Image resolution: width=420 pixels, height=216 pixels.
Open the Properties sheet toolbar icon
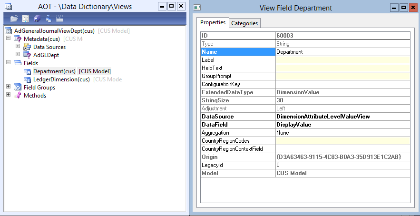pyautogui.click(x=25, y=19)
